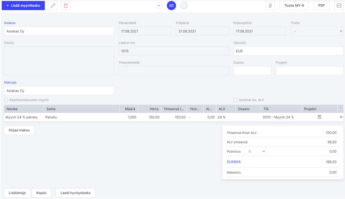The width and height of the screenshot is (345, 199).
Task: Click Projekti column header in table
Action: (x=319, y=109)
